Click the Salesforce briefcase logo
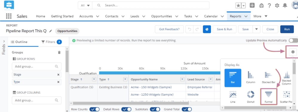 (x=9, y=5)
